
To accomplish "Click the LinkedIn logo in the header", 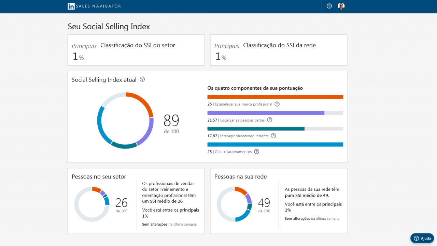I will 71,6.
